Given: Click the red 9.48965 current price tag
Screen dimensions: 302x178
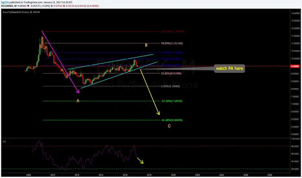Looking at the screenshot, I should 295,66.
